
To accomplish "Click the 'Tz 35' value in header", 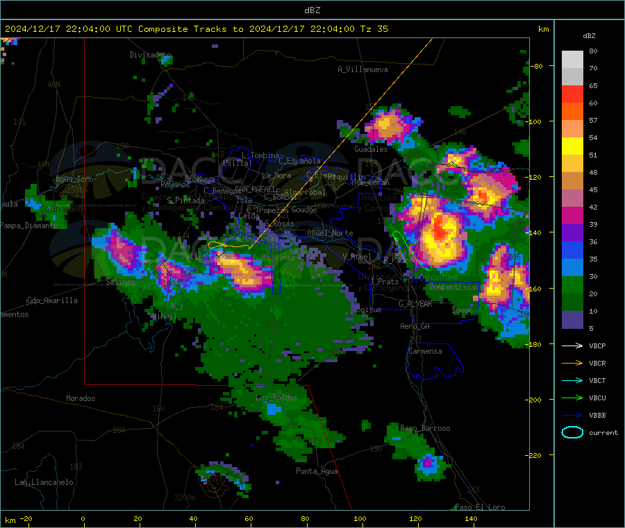I will pos(374,29).
